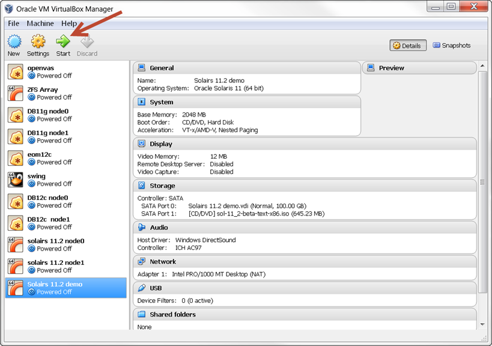The width and height of the screenshot is (492, 346).
Task: Click the details pane scroll up arrow
Action: 482,66
